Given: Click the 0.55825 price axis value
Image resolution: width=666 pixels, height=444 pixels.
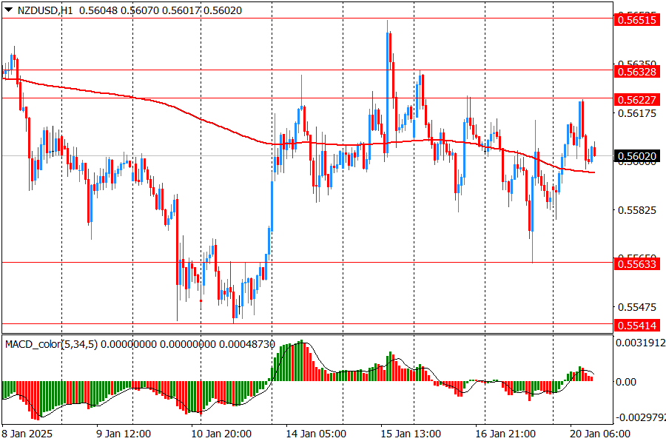Looking at the screenshot, I should coord(636,210).
